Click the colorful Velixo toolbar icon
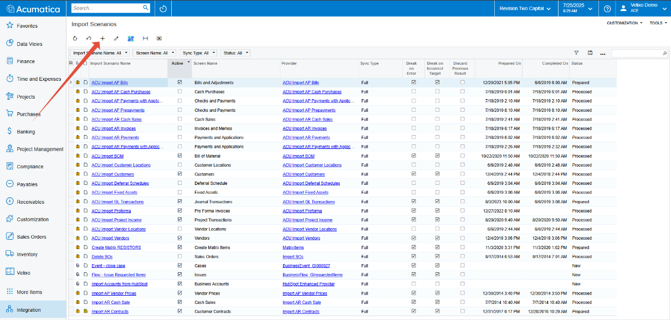 [131, 39]
